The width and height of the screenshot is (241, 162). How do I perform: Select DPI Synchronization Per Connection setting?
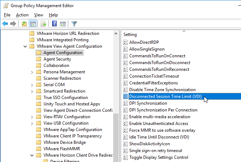163,110
